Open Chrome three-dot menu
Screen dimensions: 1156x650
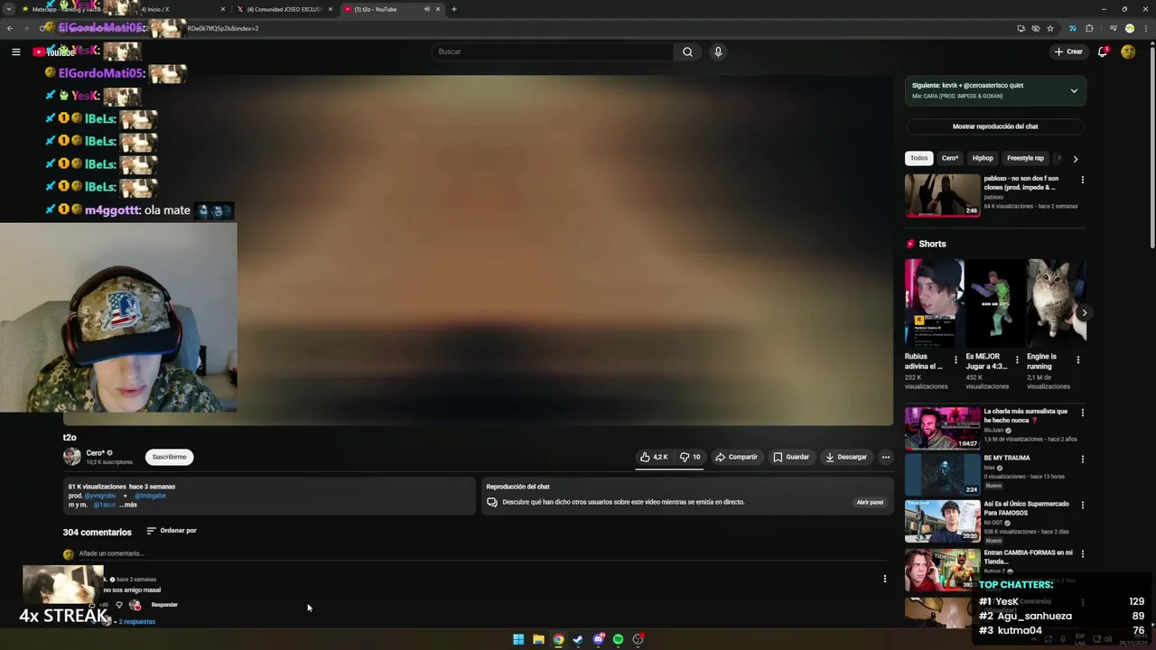(1144, 28)
